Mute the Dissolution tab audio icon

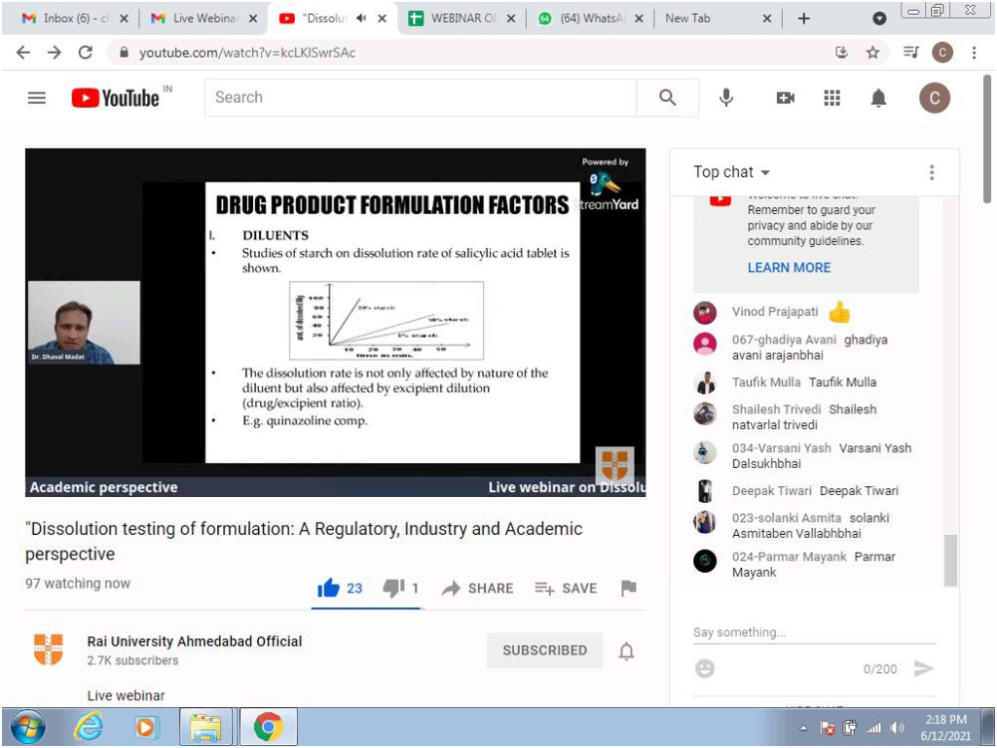pos(361,18)
